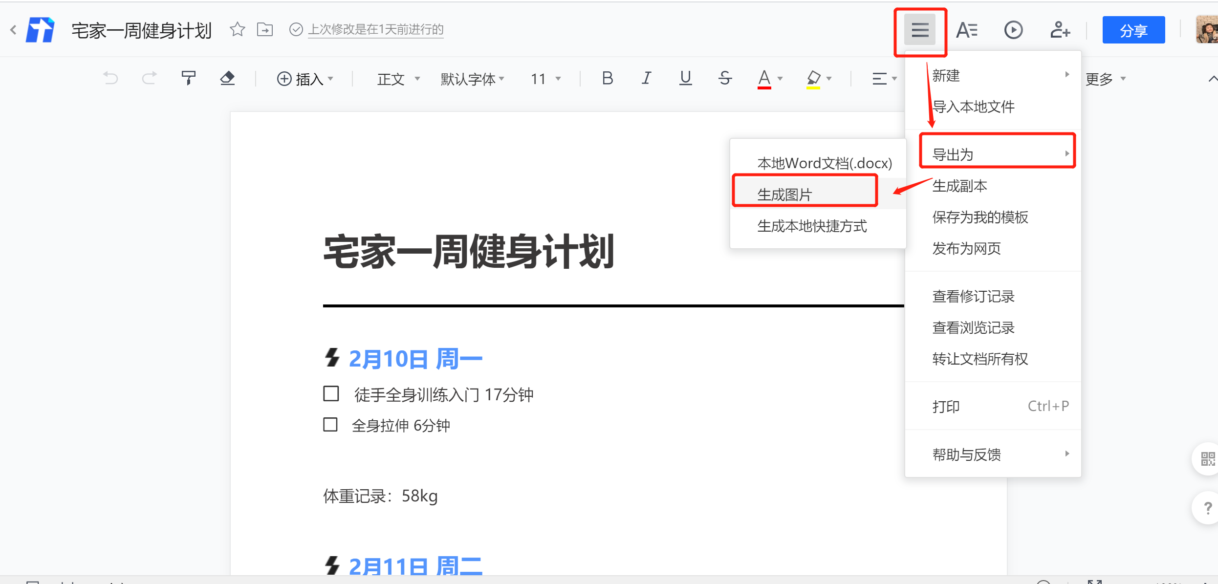Select the format painter tool

188,78
